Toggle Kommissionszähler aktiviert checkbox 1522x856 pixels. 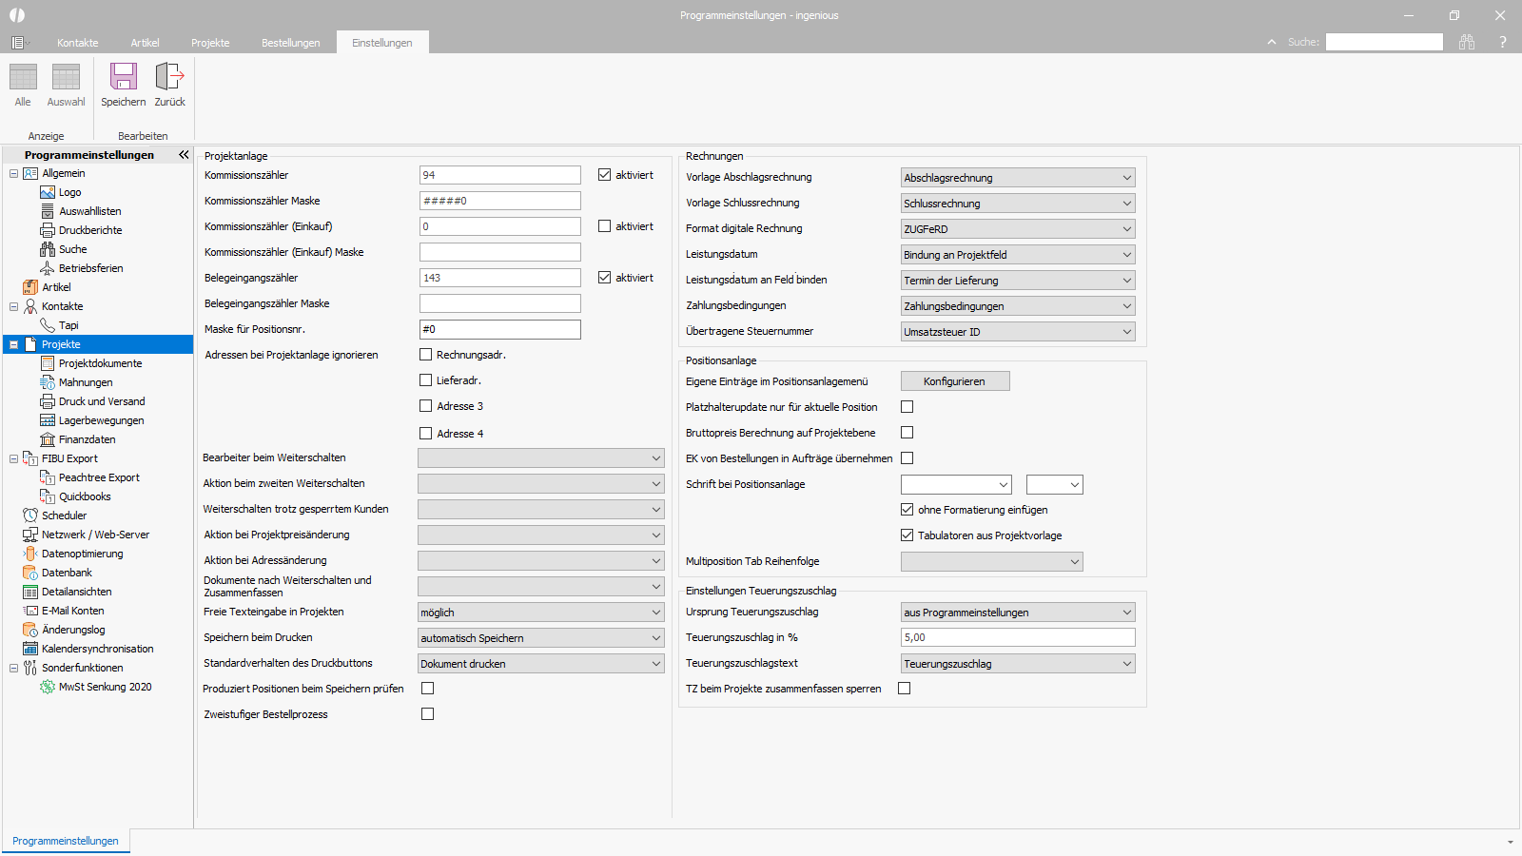click(604, 175)
